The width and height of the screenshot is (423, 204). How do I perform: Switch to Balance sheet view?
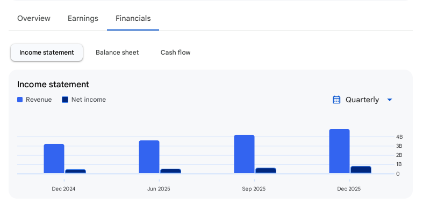coord(117,52)
